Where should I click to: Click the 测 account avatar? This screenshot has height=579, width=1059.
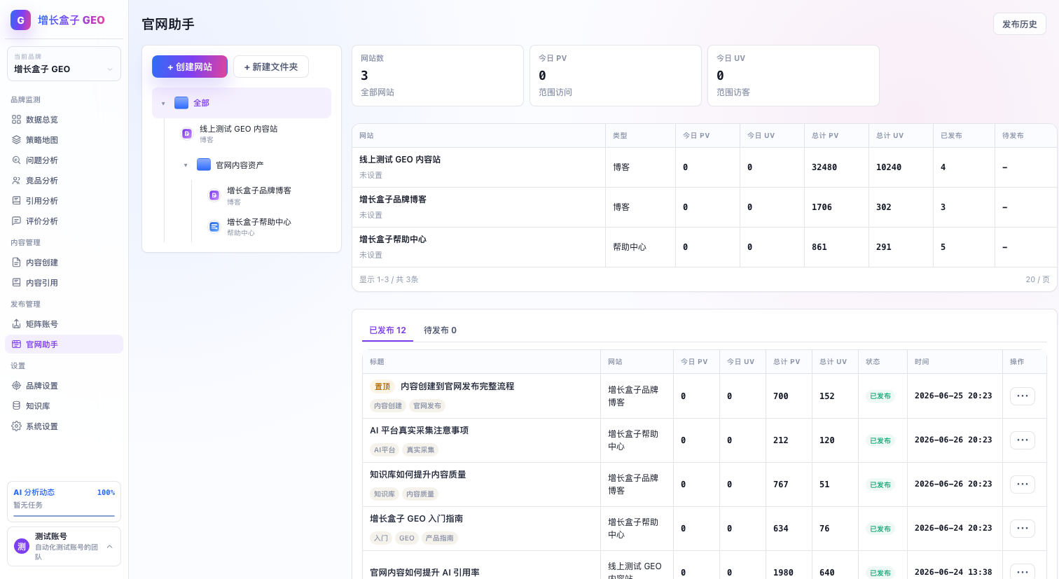(22, 546)
